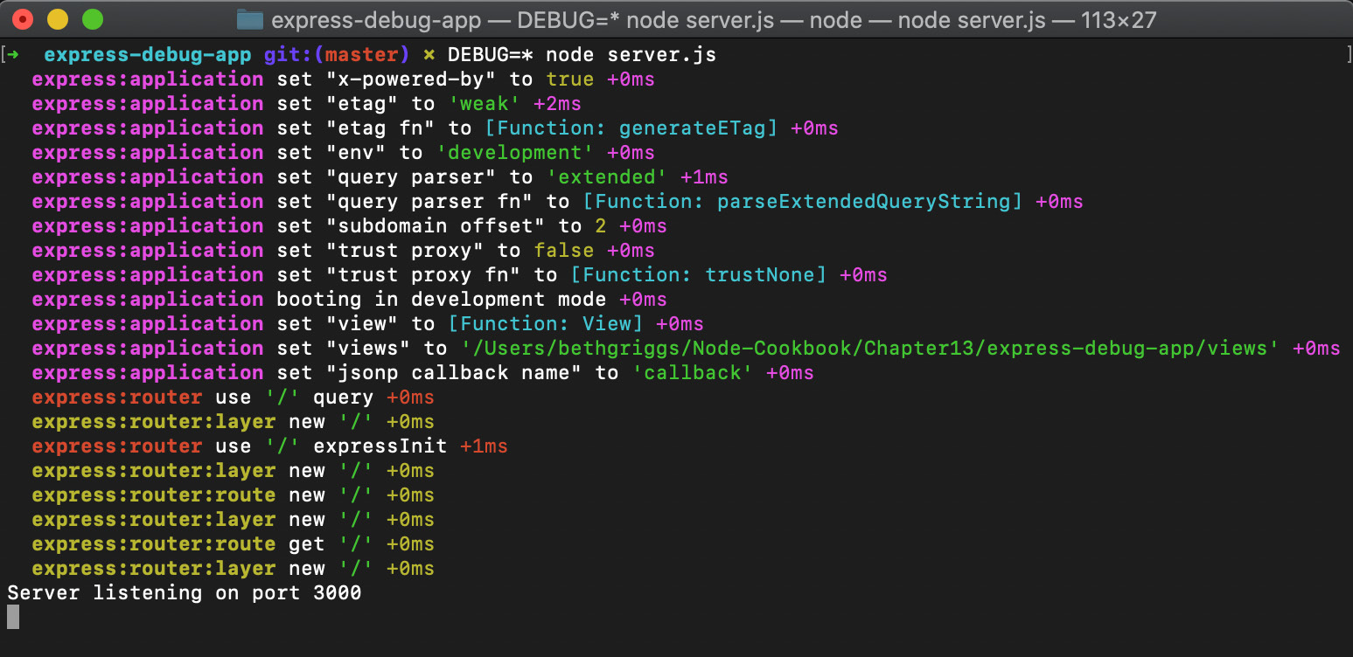Click the folder proxy icon in title bar
The width and height of the screenshot is (1353, 657).
point(251,19)
